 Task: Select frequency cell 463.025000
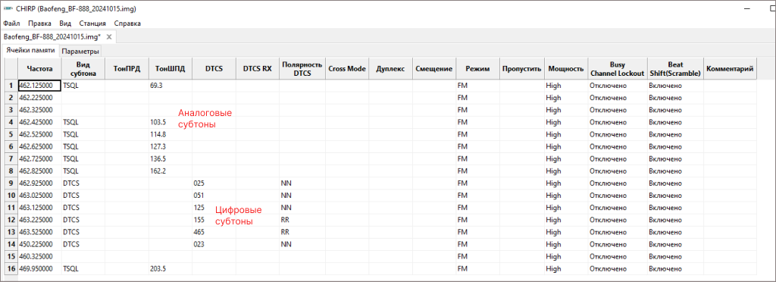pos(40,196)
